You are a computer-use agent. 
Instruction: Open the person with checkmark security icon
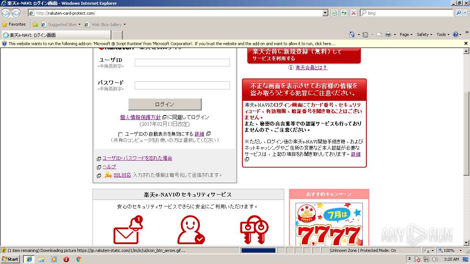pyautogui.click(x=191, y=230)
